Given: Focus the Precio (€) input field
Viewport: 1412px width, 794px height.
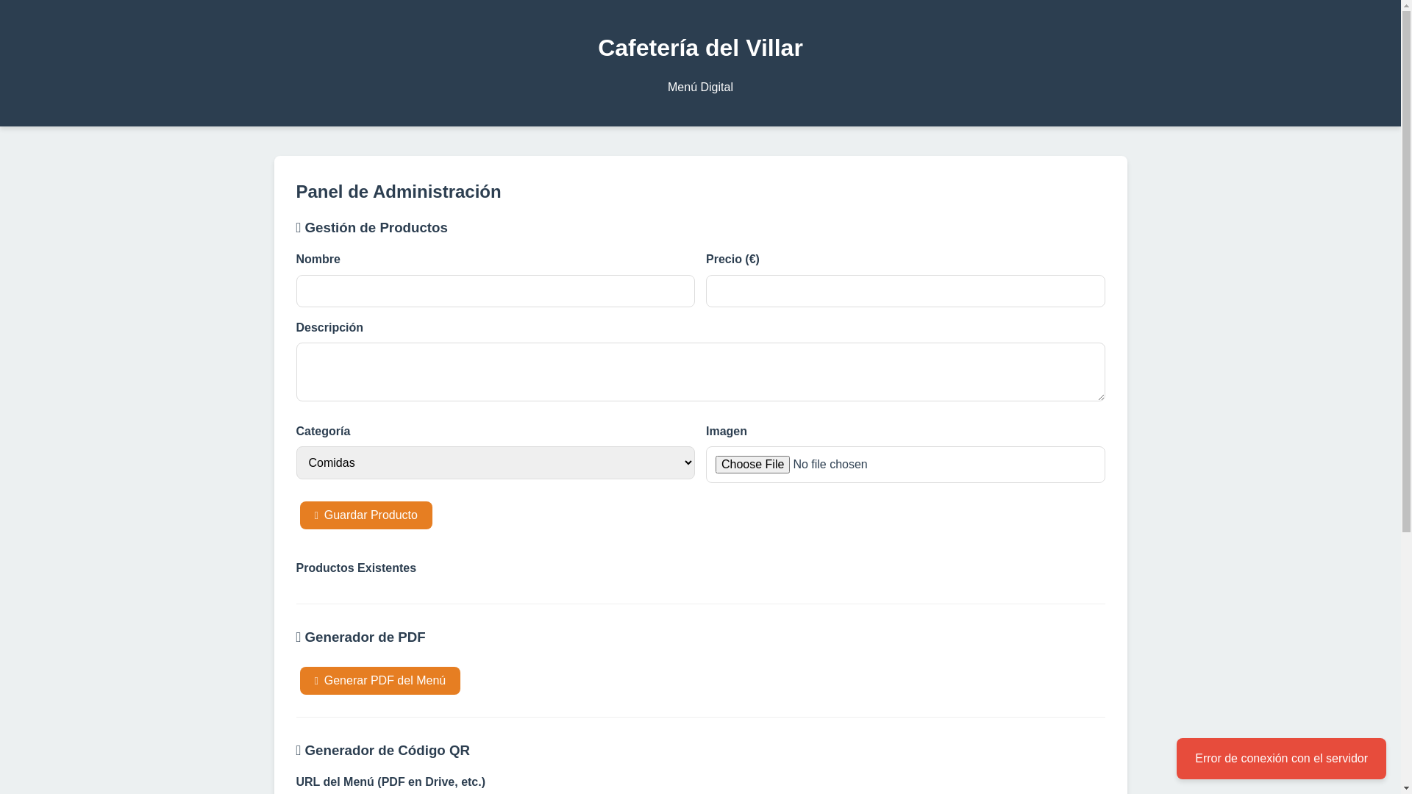Looking at the screenshot, I should 905,291.
